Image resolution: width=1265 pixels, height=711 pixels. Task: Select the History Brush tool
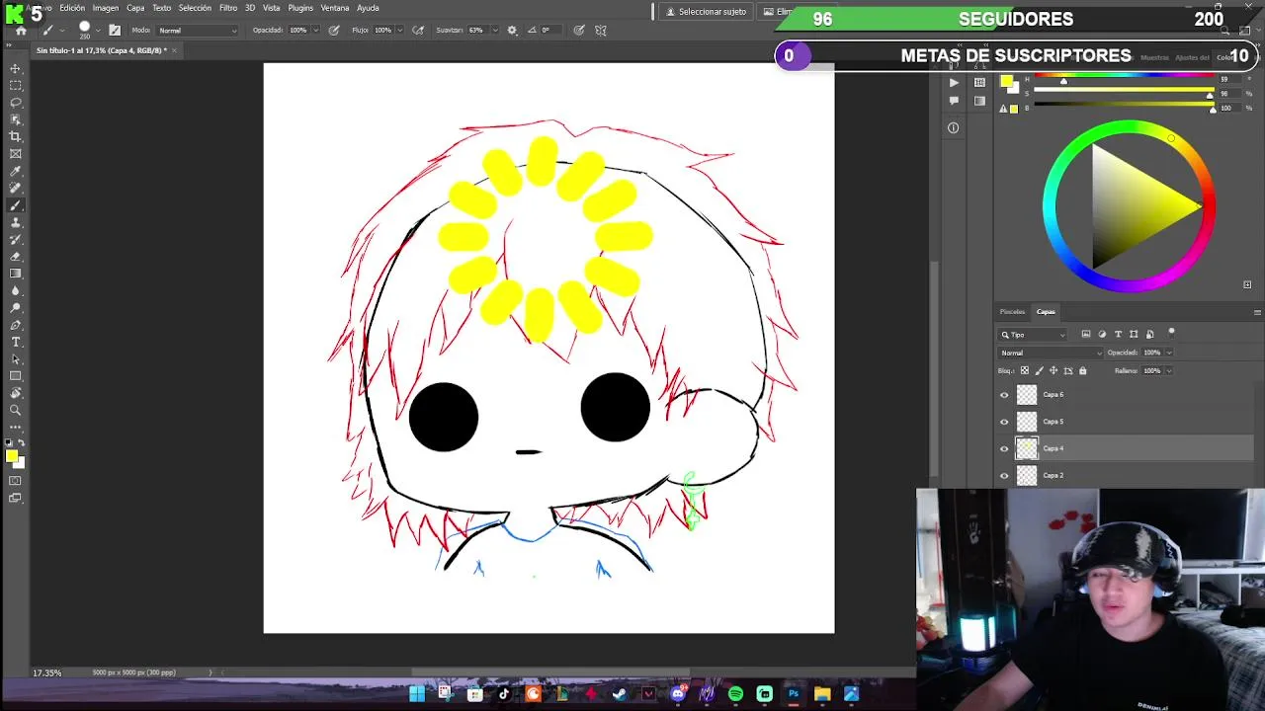click(x=16, y=239)
